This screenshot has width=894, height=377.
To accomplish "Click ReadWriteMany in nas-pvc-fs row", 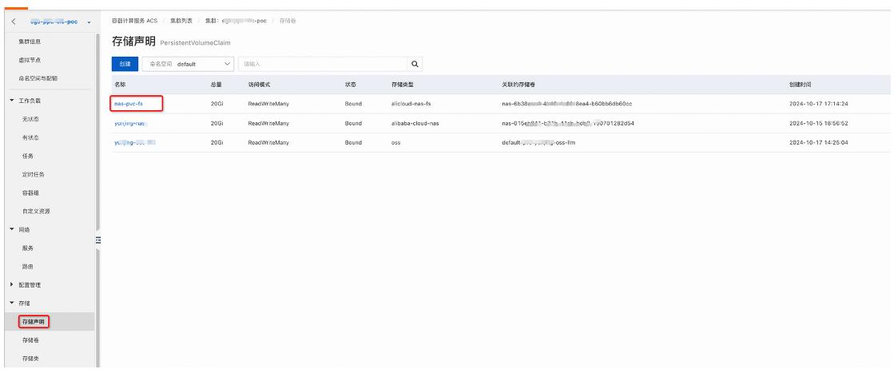I will click(x=268, y=104).
